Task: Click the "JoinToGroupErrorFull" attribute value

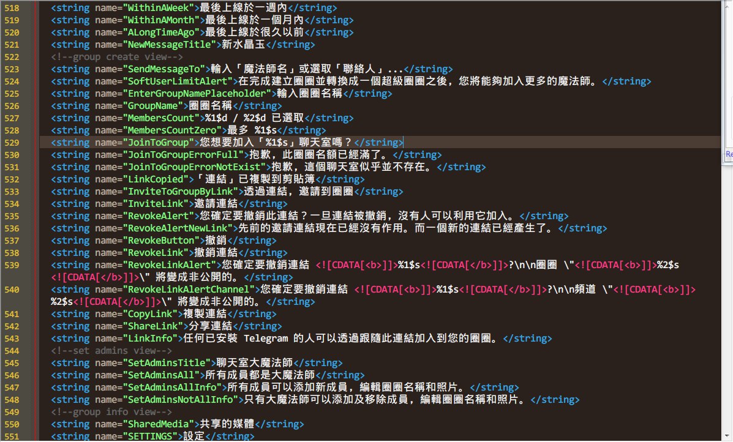Action: (183, 155)
